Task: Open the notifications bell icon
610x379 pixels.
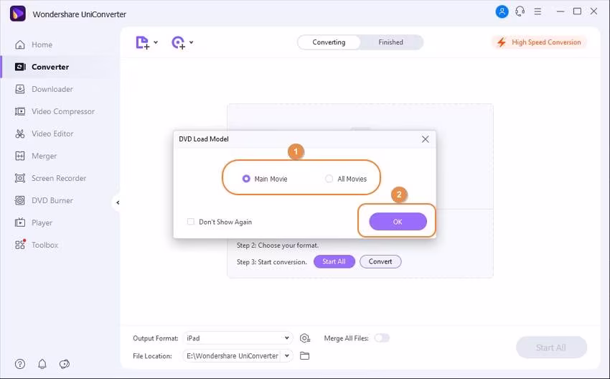Action: tap(42, 364)
